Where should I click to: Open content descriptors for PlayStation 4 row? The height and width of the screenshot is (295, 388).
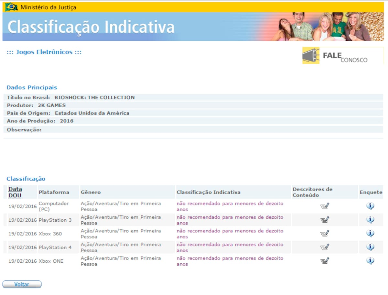coord(325,247)
